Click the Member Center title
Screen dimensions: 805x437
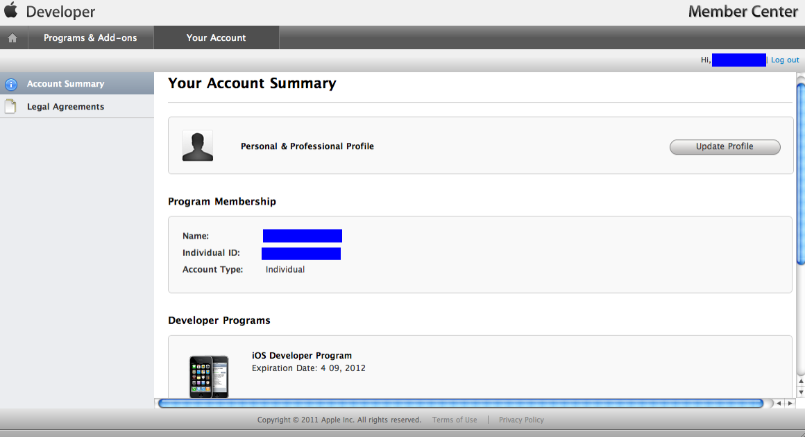click(x=743, y=11)
